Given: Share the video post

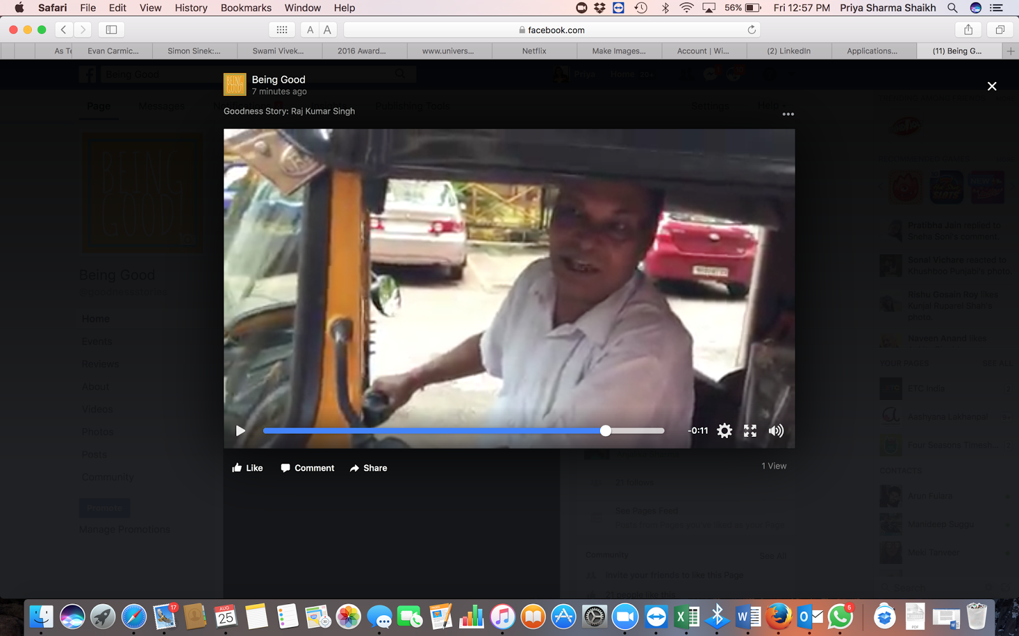Looking at the screenshot, I should point(369,468).
